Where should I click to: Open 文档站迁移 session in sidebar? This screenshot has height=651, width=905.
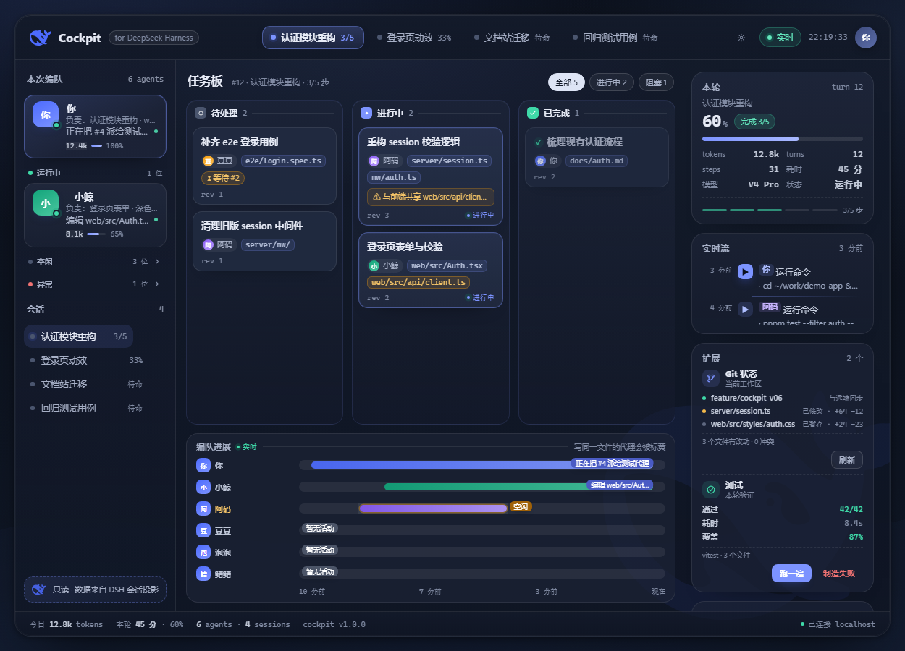click(x=87, y=384)
